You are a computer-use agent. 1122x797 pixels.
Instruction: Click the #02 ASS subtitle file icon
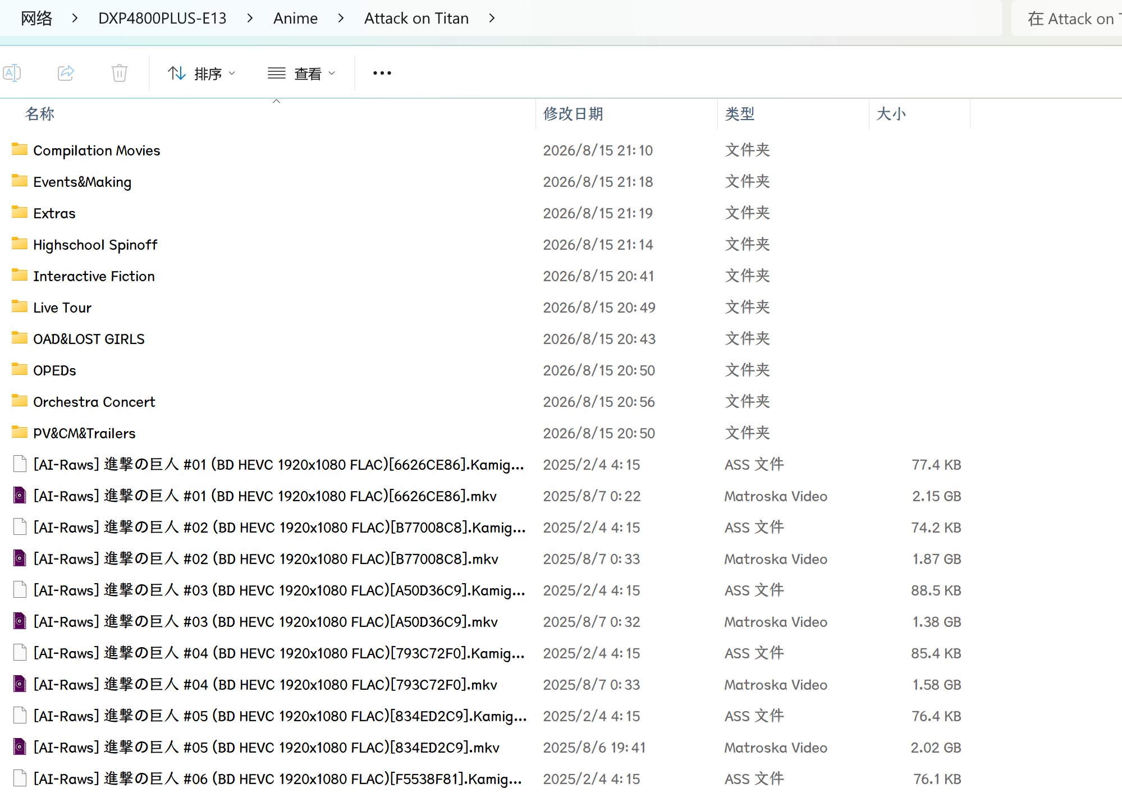point(20,527)
